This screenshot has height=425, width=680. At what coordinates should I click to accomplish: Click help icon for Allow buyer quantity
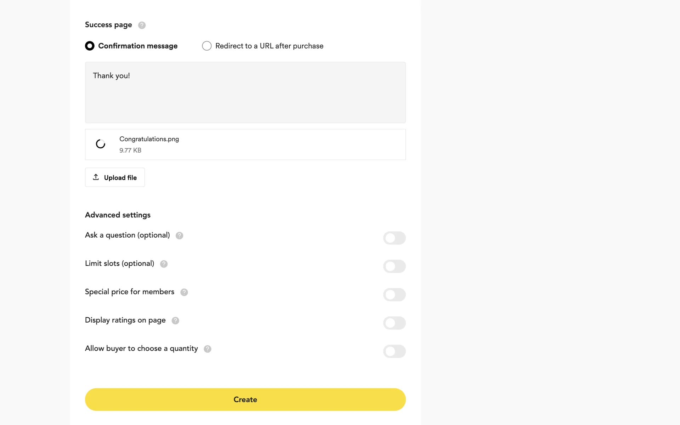[x=208, y=349]
